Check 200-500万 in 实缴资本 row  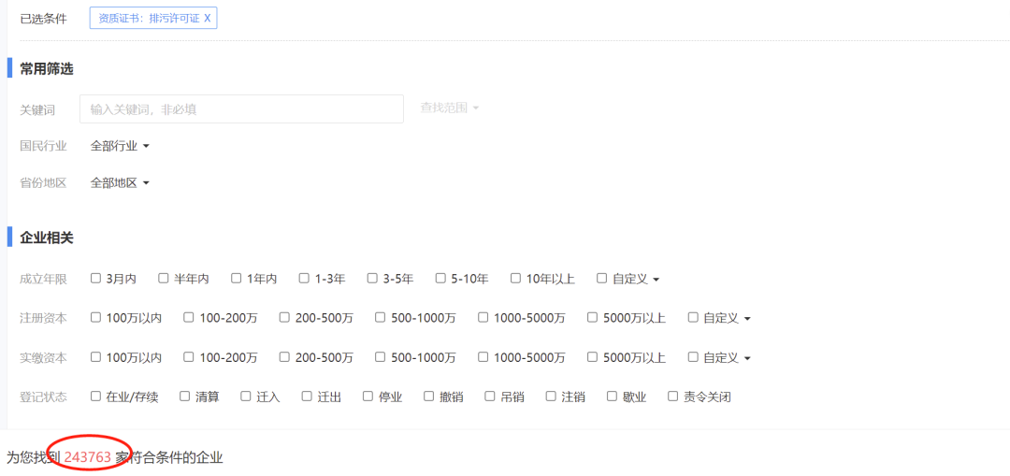pyautogui.click(x=284, y=357)
